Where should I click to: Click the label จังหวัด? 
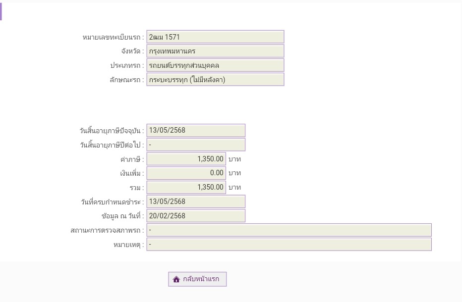coord(132,51)
